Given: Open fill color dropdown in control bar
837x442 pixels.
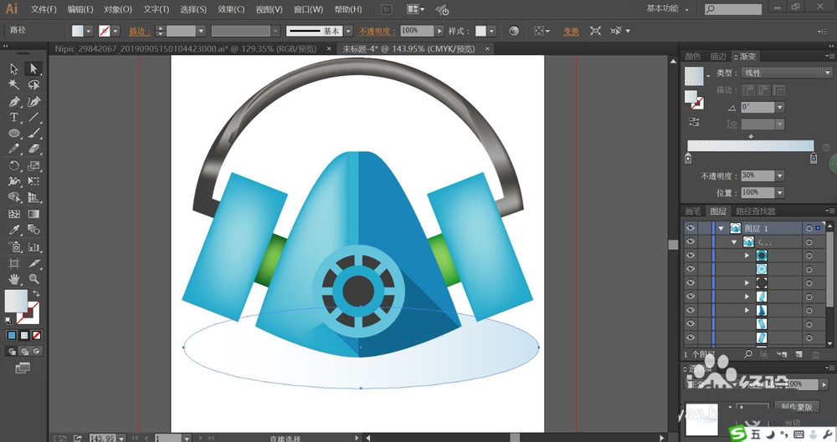Looking at the screenshot, I should pos(89,31).
